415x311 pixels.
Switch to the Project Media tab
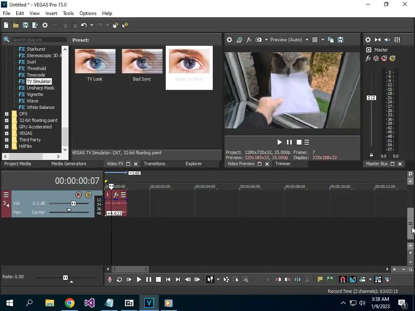coord(18,164)
